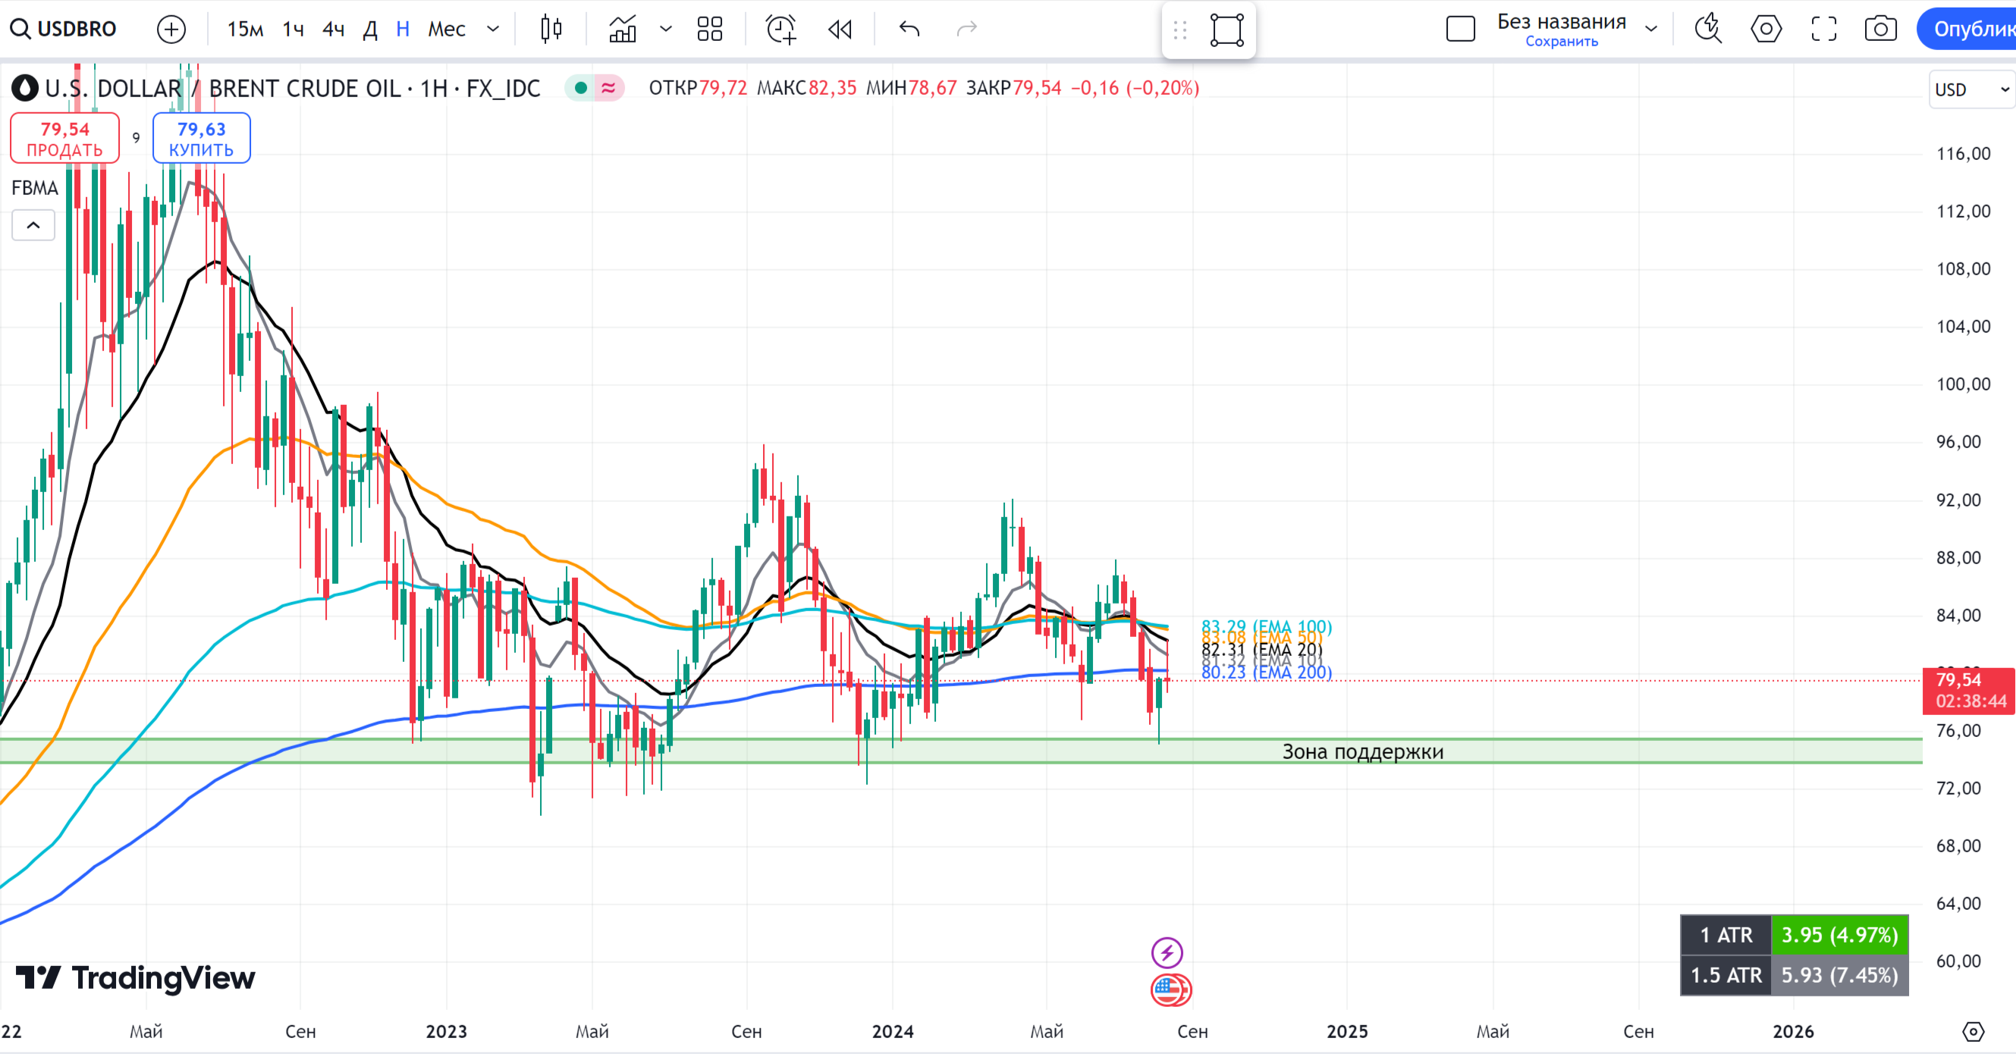Click the 79,54 ПРОДАТЬ sell button
Screen dimensions: 2016x1057
coord(64,139)
